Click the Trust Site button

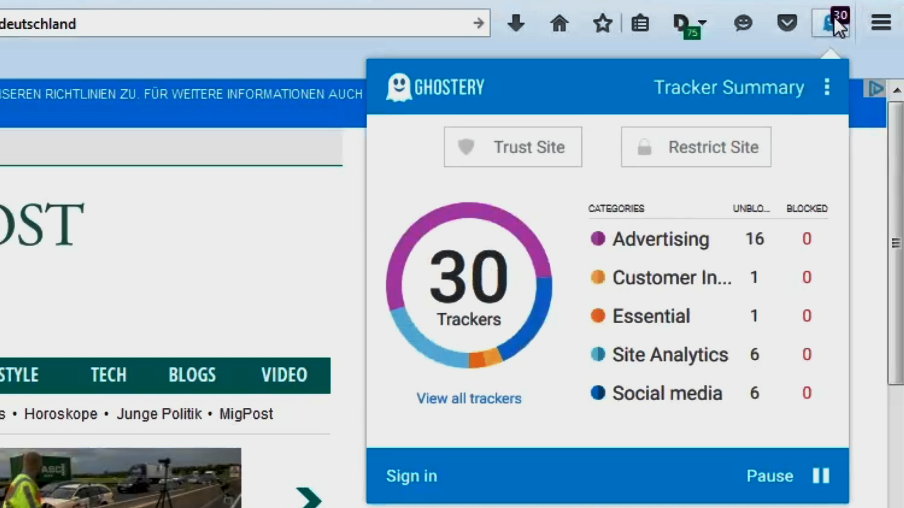(x=513, y=147)
